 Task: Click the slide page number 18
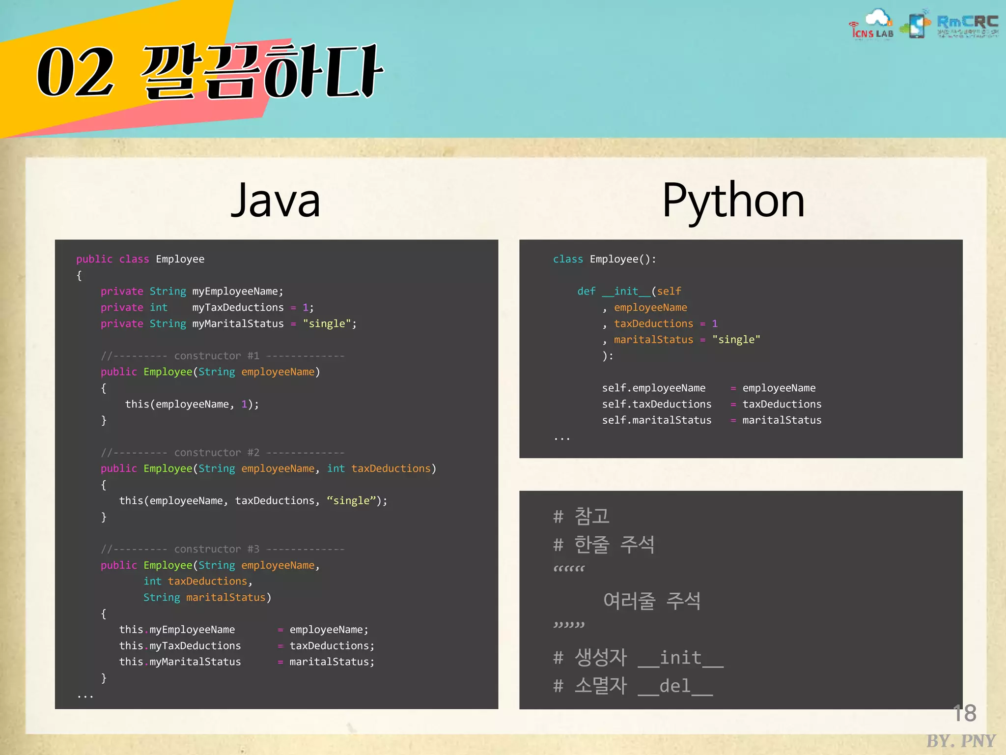click(x=964, y=713)
